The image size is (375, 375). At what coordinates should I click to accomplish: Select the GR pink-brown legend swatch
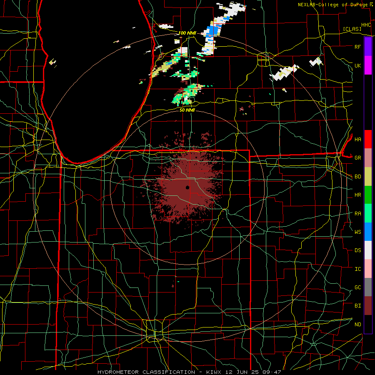[x=368, y=158]
